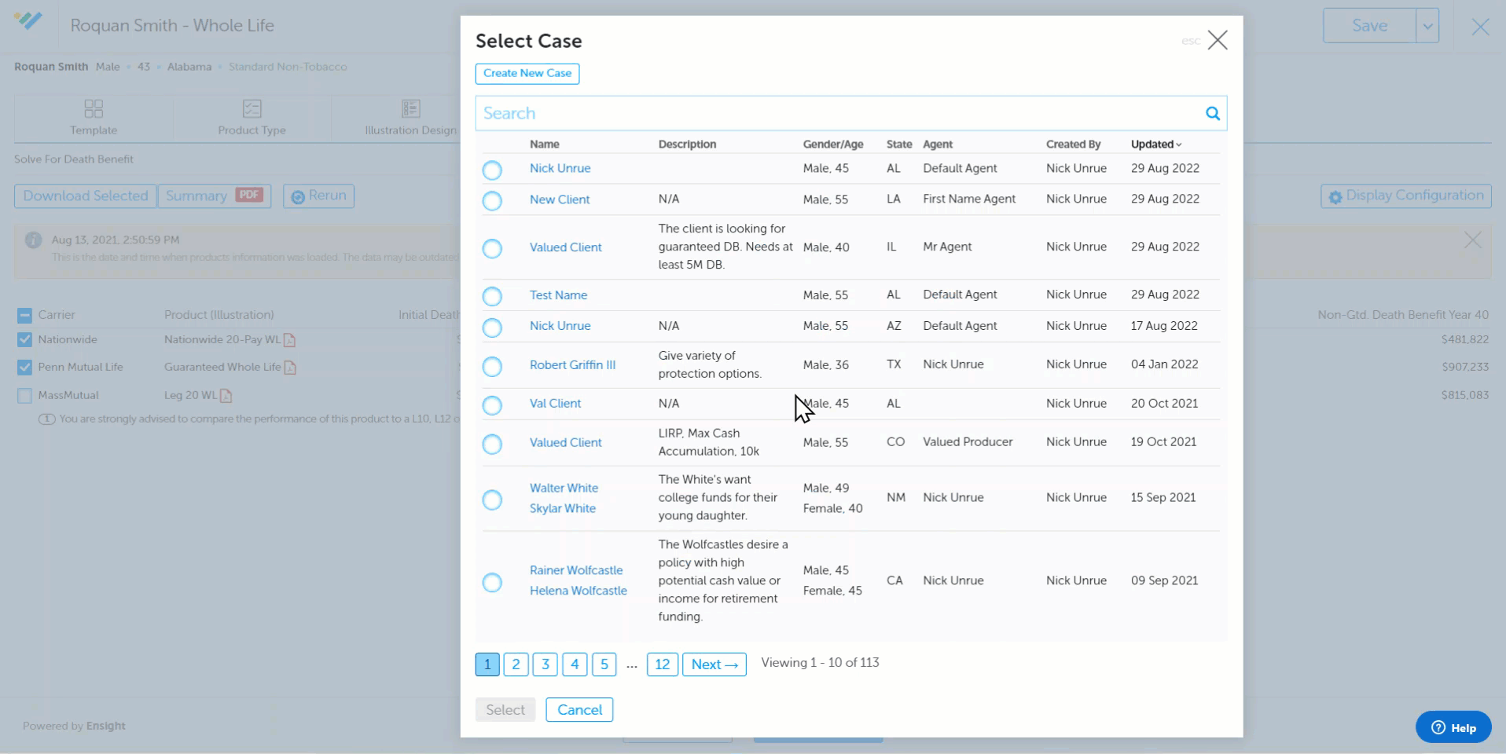This screenshot has width=1506, height=754.
Task: Open the Illustration Design tab
Action: pos(410,117)
